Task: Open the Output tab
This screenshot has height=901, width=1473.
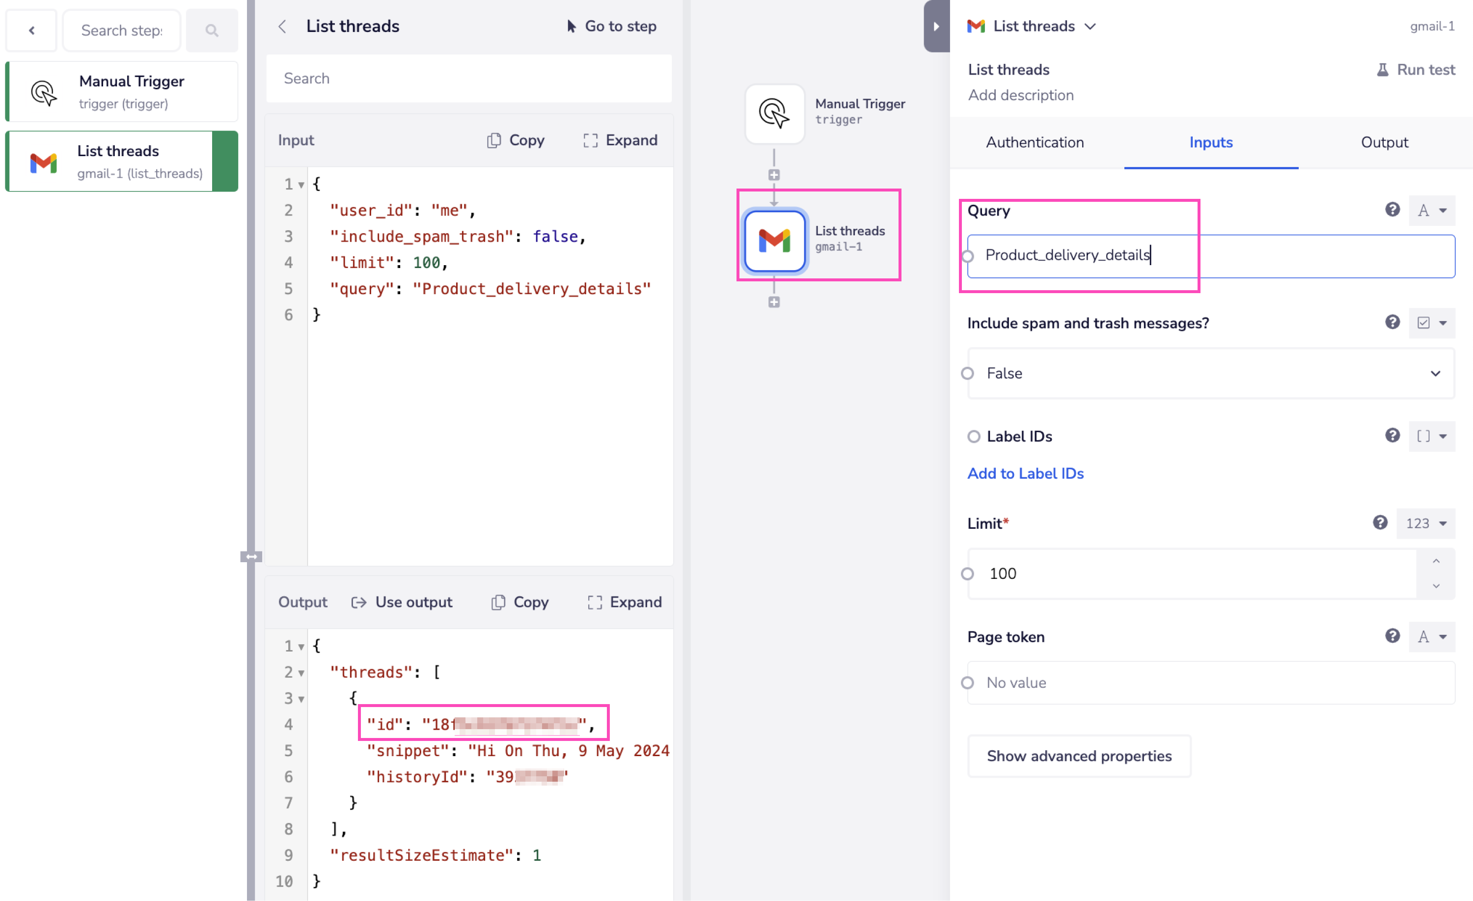Action: pyautogui.click(x=1384, y=142)
